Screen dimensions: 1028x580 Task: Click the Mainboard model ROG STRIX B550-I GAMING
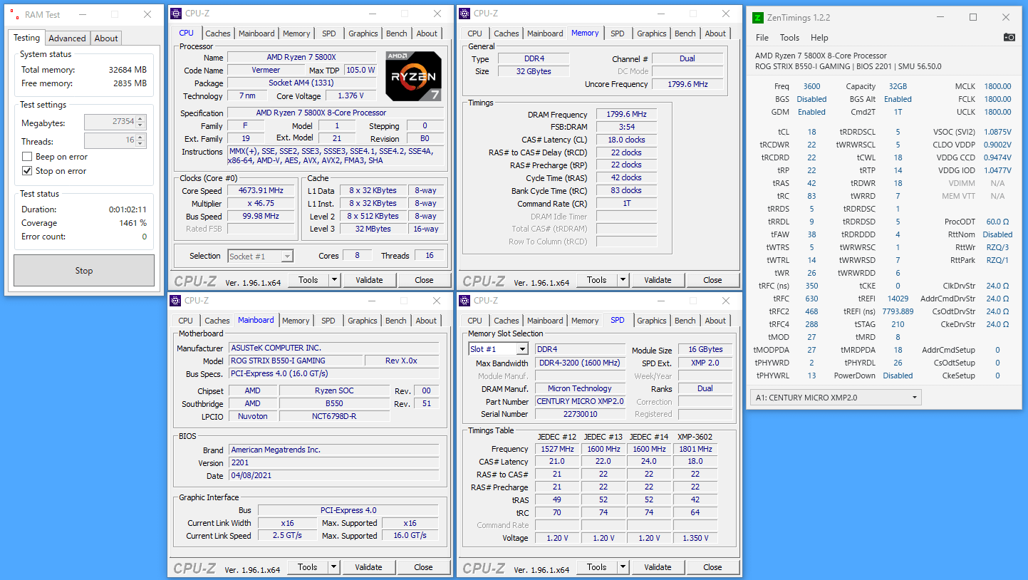(x=295, y=361)
